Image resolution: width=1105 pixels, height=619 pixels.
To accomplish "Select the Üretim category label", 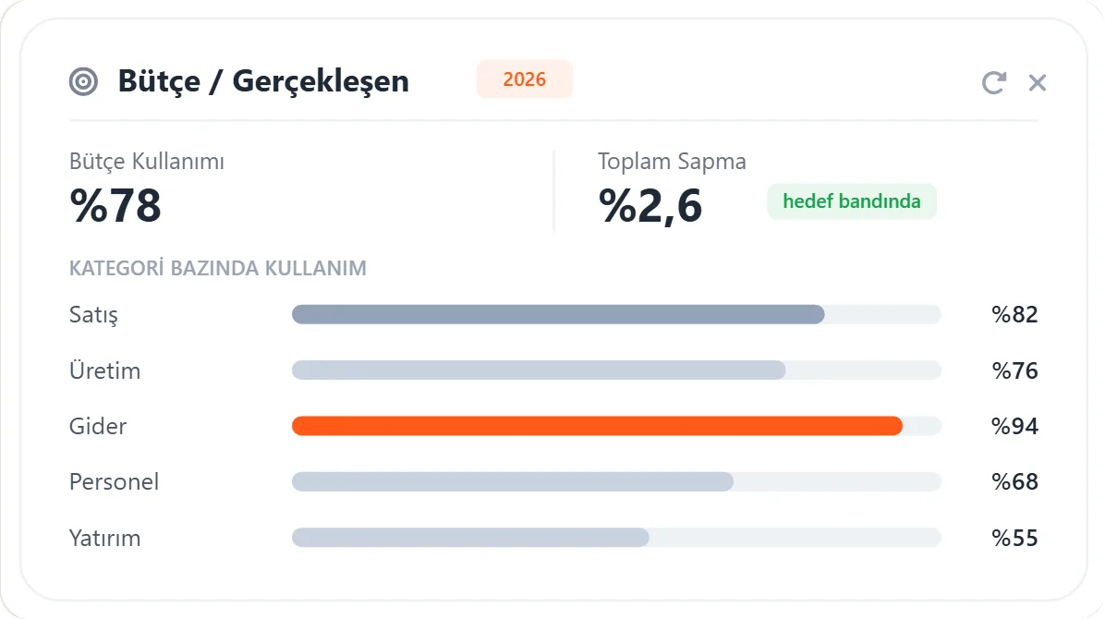I will 105,370.
